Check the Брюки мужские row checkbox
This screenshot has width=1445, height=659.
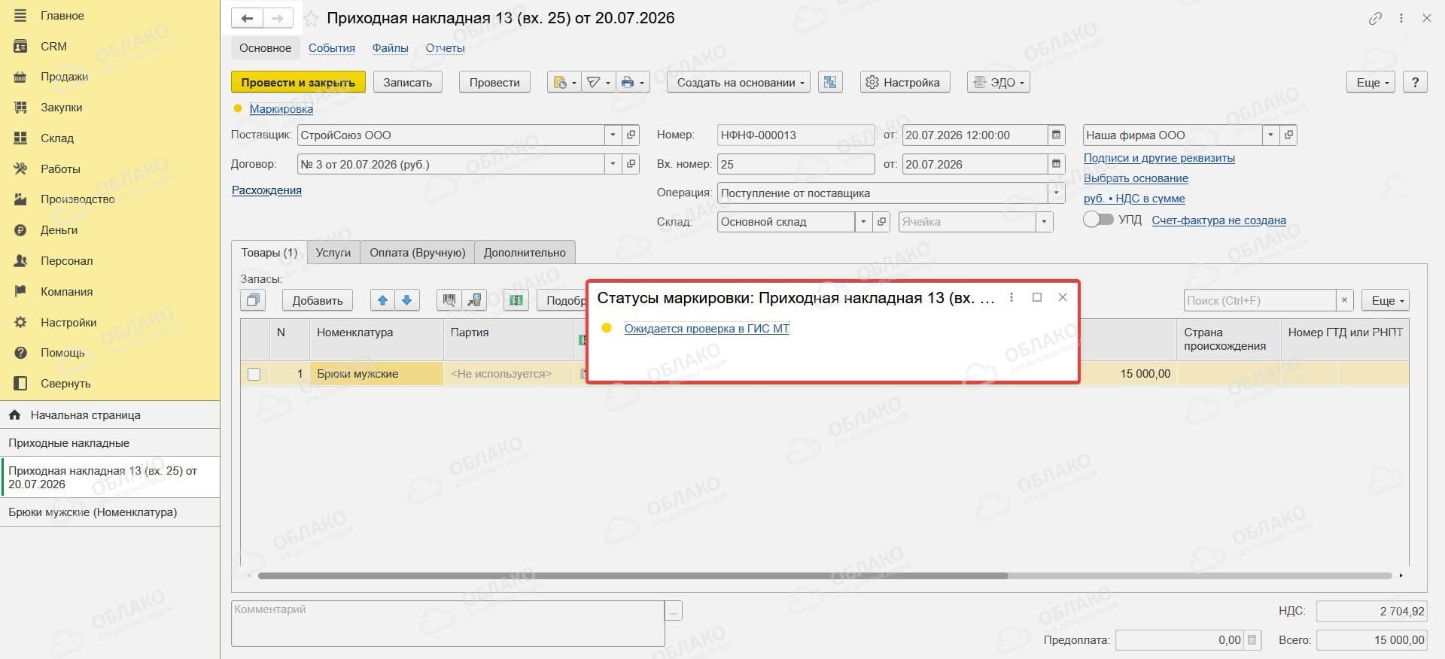(x=254, y=374)
